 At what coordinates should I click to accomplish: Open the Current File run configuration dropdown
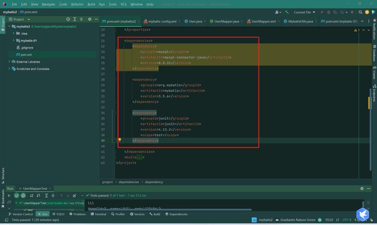point(304,12)
